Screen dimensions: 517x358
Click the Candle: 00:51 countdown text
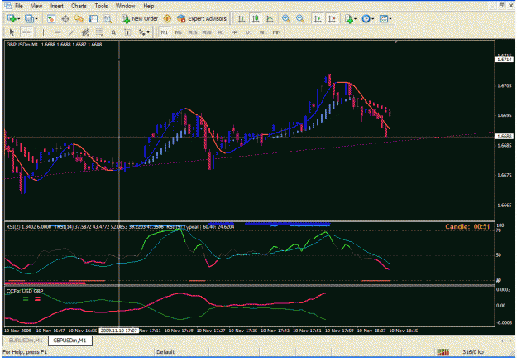467,226
